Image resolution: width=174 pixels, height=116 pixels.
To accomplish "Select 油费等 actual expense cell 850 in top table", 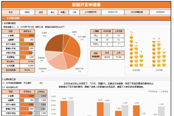I will click(27, 40).
